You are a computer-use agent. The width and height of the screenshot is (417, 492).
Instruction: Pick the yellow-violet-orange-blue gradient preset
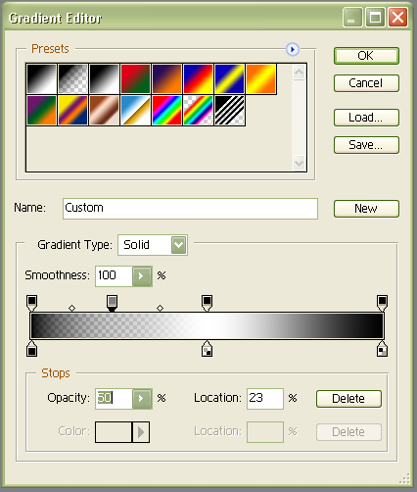click(x=72, y=110)
